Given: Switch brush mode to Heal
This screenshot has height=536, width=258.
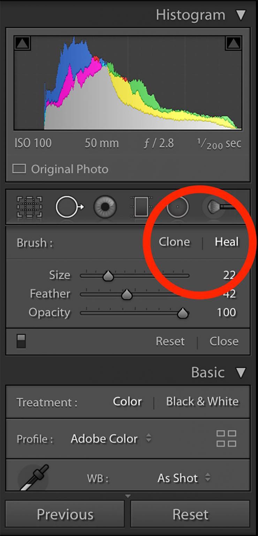Looking at the screenshot, I should point(227,242).
